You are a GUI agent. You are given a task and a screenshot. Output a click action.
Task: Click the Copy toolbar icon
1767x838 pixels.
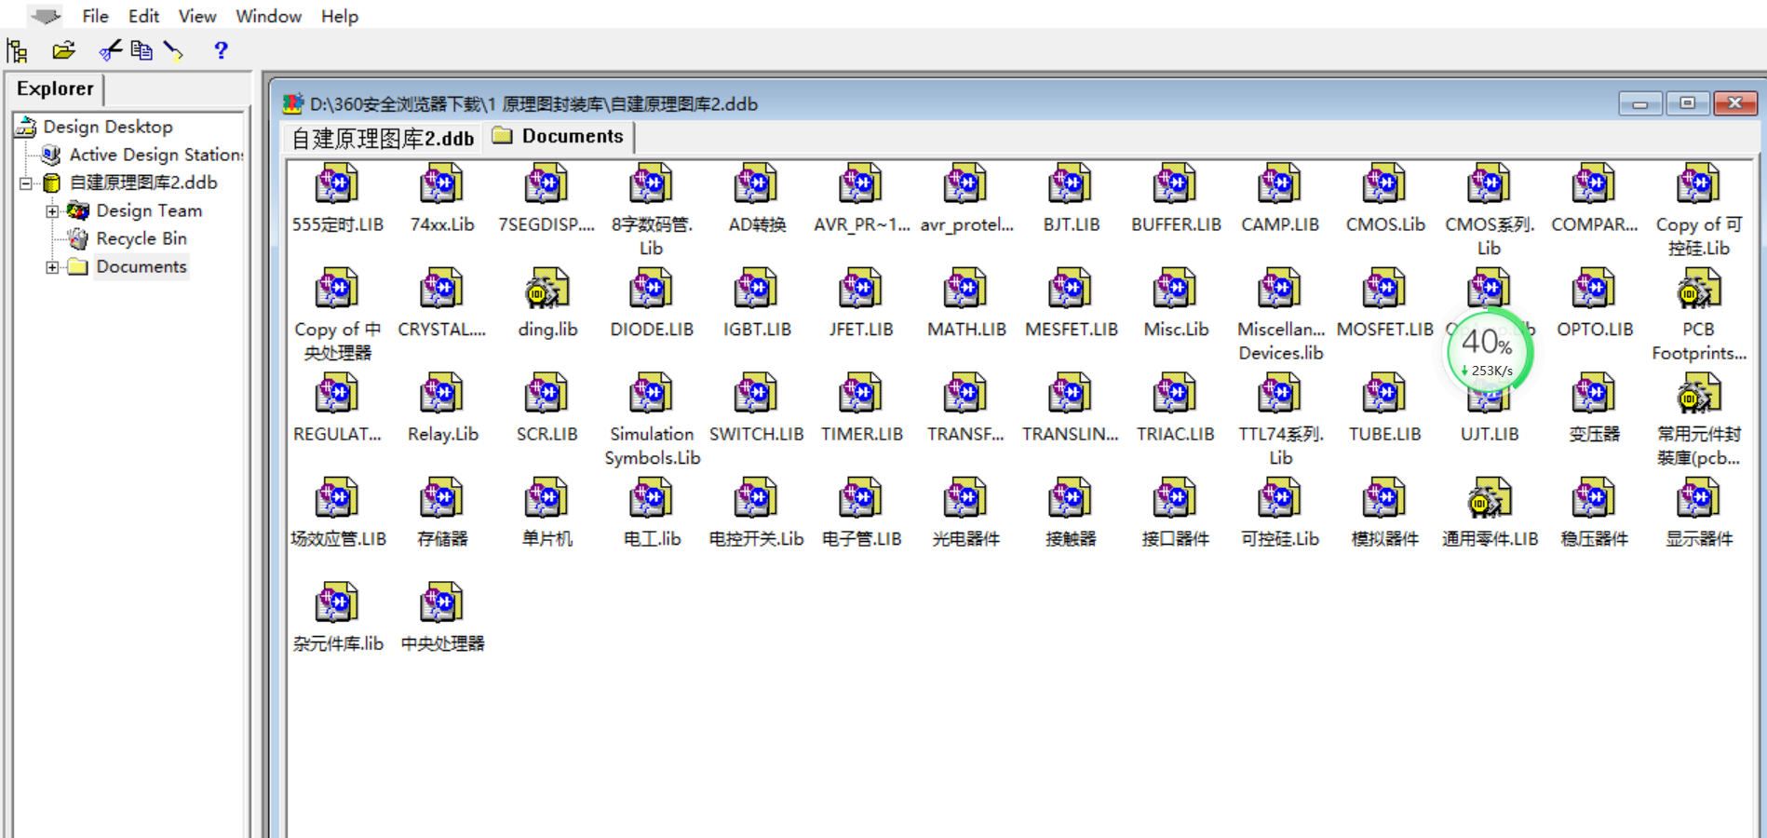142,50
